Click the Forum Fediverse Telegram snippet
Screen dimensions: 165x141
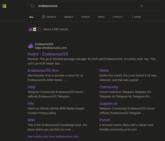click(x=126, y=94)
